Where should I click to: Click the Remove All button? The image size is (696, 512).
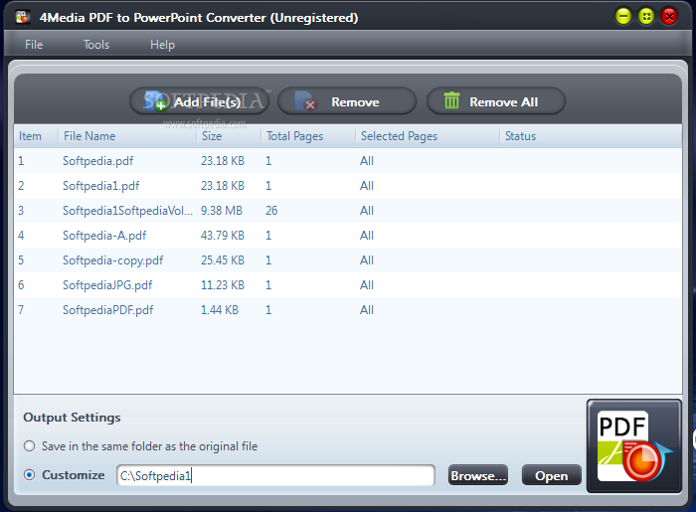coord(496,101)
